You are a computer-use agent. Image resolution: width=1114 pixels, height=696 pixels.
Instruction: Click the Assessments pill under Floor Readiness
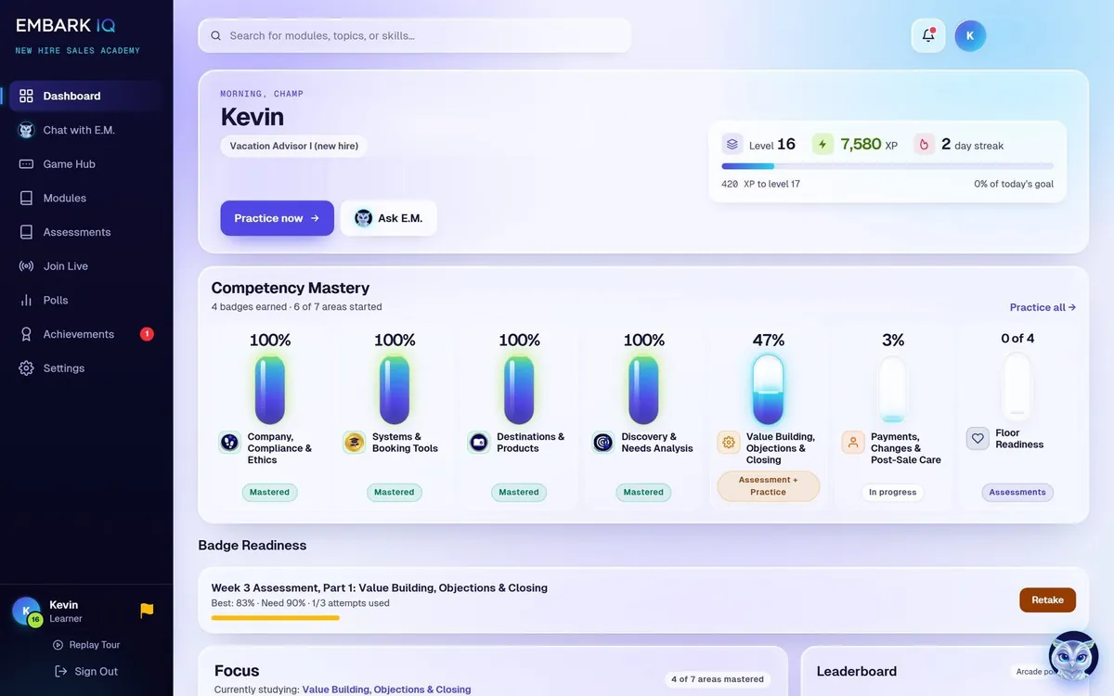point(1017,492)
